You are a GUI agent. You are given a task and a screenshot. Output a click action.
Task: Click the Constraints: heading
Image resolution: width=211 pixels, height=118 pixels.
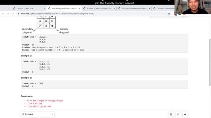pos(27,96)
